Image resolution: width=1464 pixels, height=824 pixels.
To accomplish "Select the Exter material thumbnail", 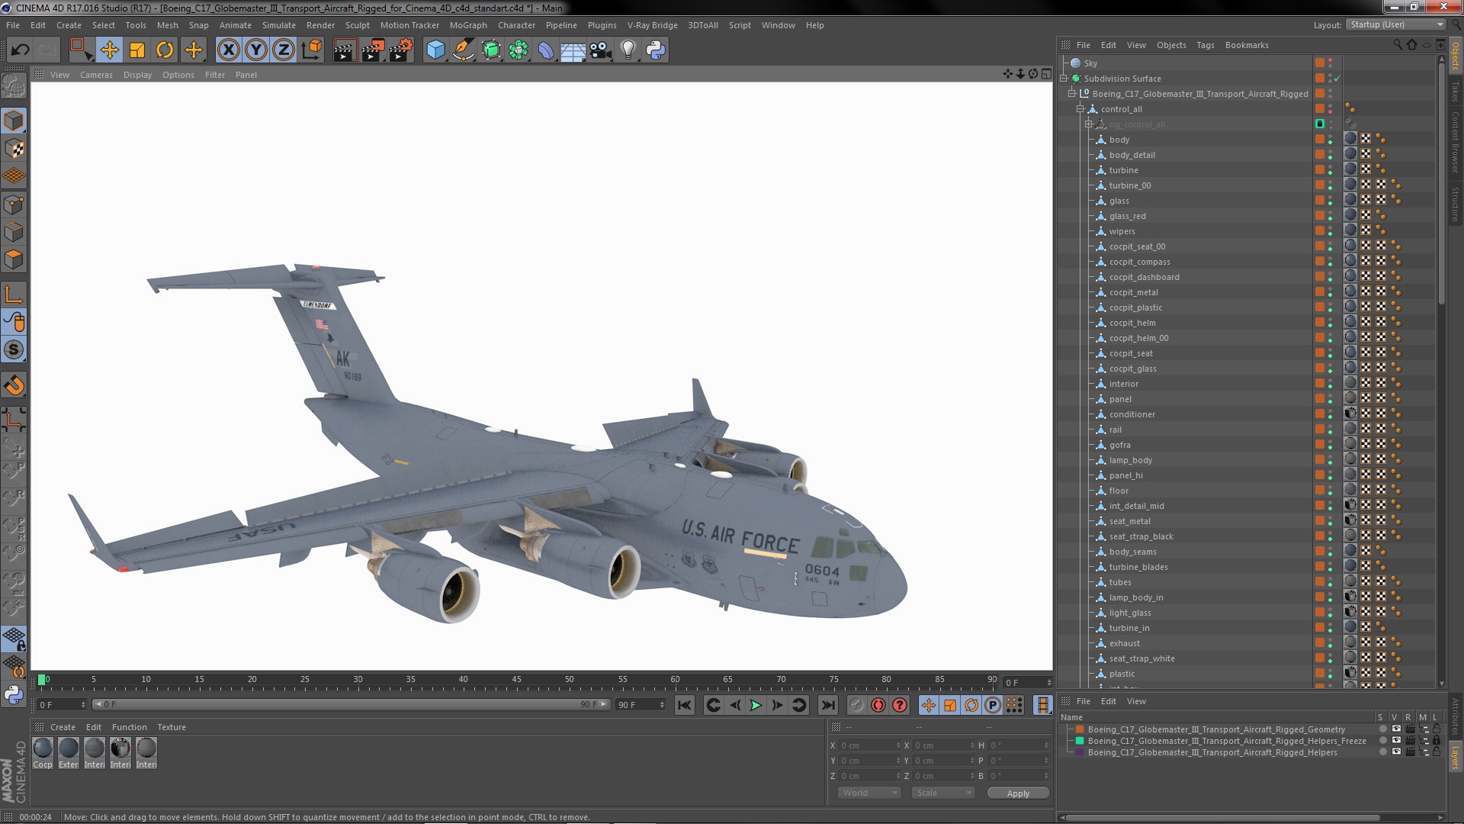I will (69, 748).
